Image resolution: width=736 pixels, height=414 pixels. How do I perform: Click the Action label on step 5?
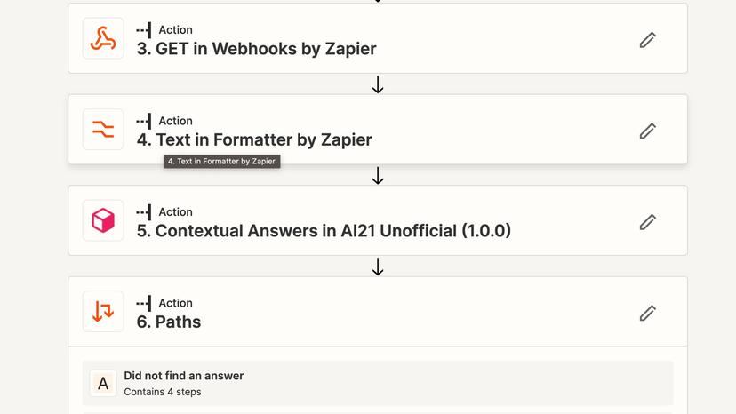175,212
